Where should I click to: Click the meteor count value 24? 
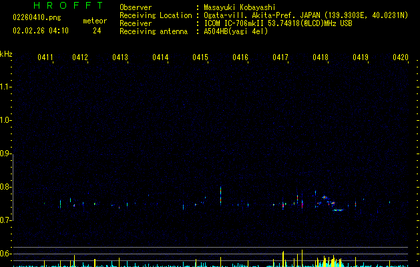point(97,31)
